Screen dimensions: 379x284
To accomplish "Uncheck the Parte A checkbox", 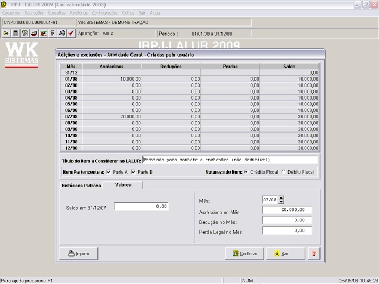I will click(x=109, y=172).
